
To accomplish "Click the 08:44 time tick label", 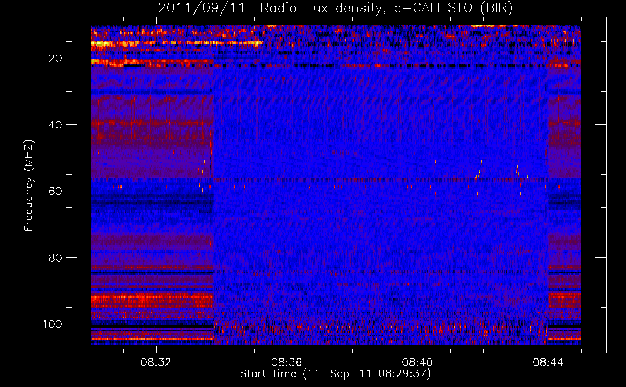I will pos(548,363).
